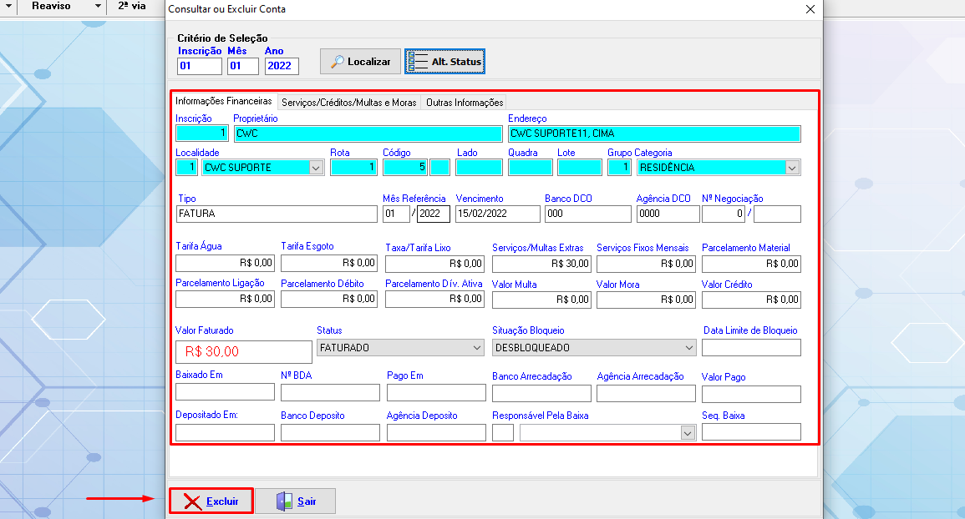The width and height of the screenshot is (965, 519).
Task: Click the 2ª via toolbar item
Action: pyautogui.click(x=131, y=6)
